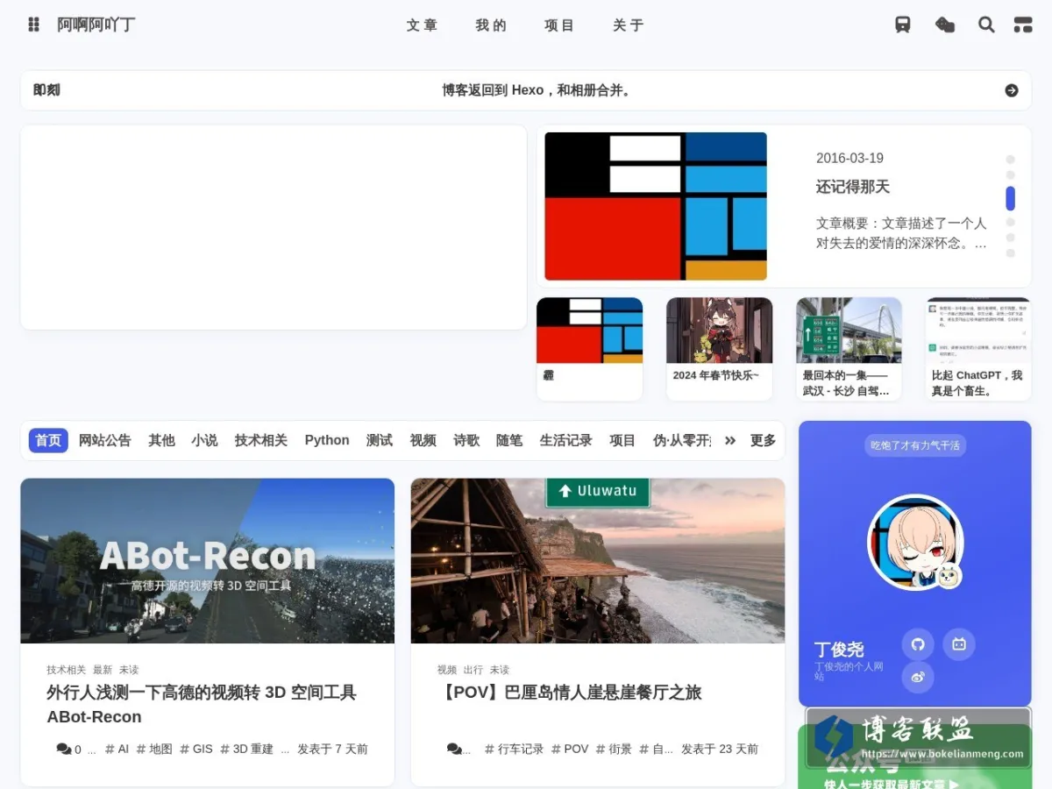Select the 技术相关 category tab
The width and height of the screenshot is (1052, 789).
tap(261, 440)
